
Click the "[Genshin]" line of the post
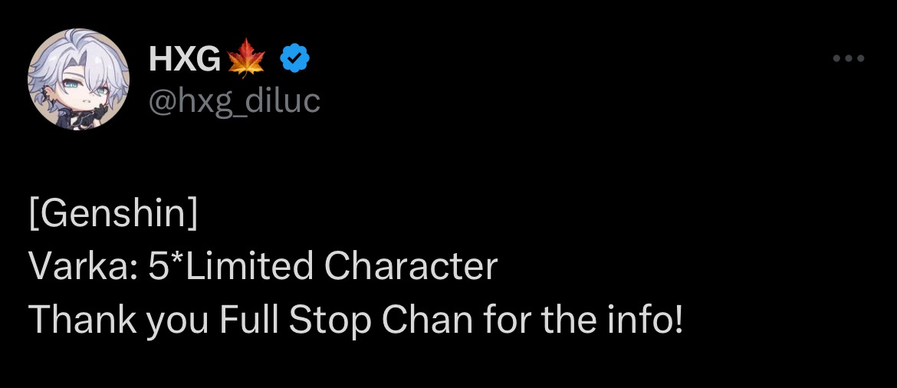click(x=113, y=214)
